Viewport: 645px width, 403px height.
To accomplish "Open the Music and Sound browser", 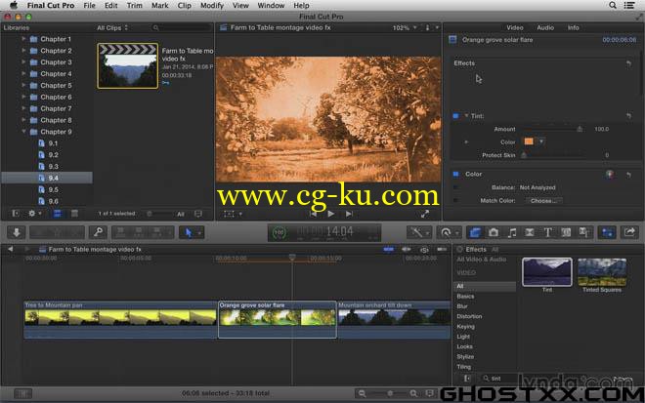I will tap(512, 232).
